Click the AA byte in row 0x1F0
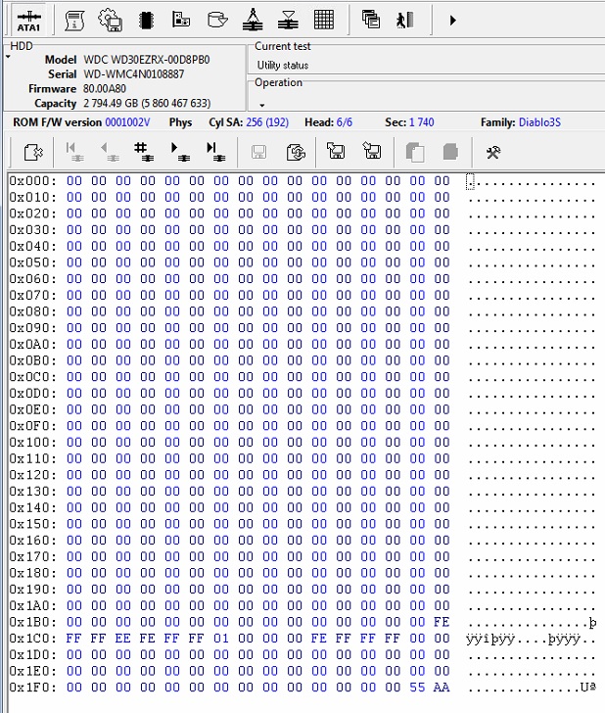The image size is (605, 713). point(442,688)
